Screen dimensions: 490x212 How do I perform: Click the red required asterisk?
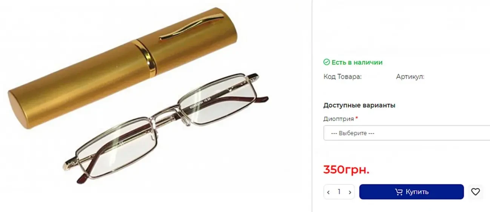tap(356, 118)
